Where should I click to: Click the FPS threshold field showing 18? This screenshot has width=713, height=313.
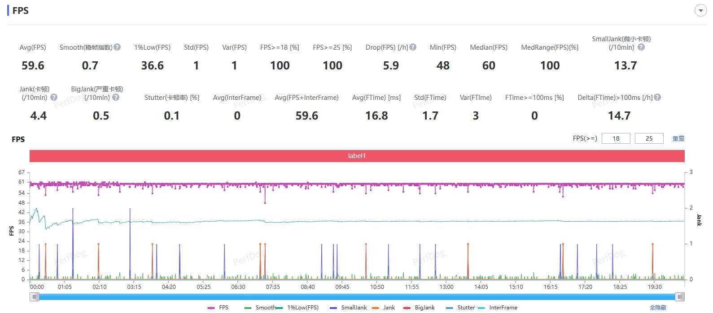click(x=616, y=139)
